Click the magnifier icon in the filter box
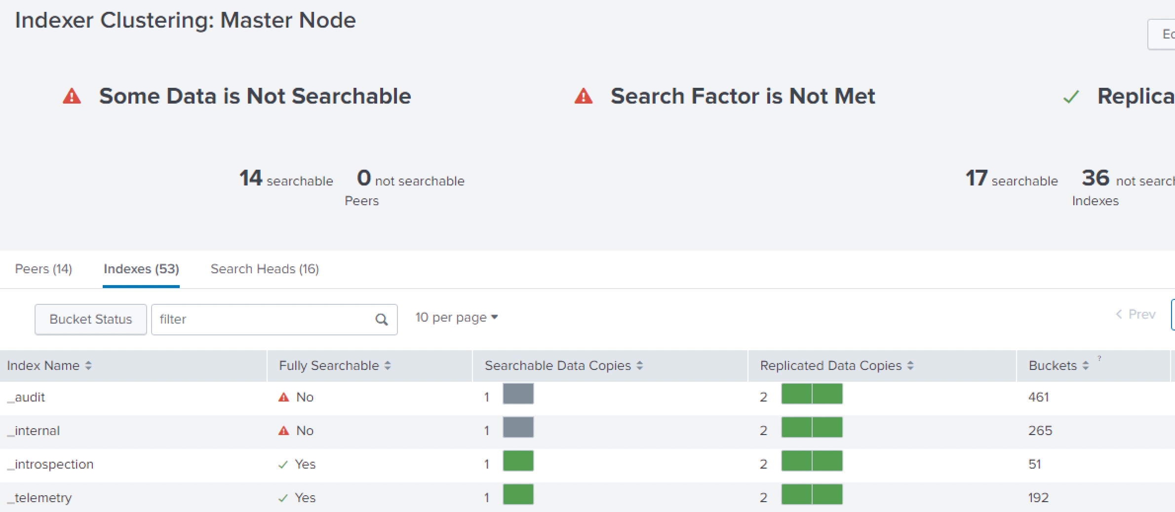This screenshot has height=512, width=1175. [x=381, y=320]
